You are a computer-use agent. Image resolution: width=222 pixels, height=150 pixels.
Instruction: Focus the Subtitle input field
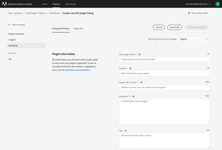tap(164, 73)
